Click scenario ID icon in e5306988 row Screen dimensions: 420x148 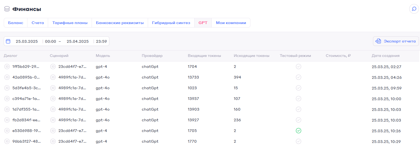click(x=53, y=131)
